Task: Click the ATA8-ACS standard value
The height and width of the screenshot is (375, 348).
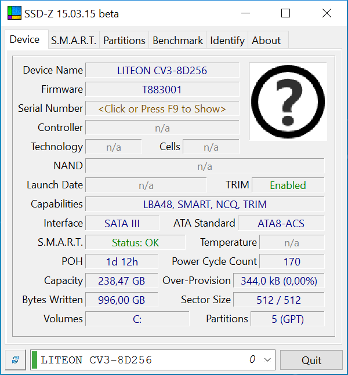Action: point(281,223)
